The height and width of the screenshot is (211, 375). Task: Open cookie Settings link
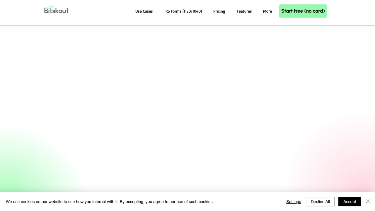point(294,202)
